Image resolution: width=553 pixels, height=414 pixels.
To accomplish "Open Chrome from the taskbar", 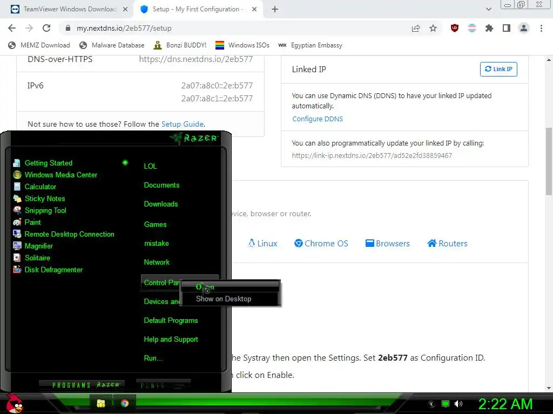I will [x=125, y=403].
